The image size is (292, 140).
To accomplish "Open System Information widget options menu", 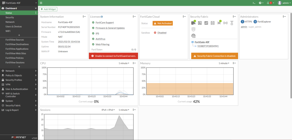I will 84,16.
